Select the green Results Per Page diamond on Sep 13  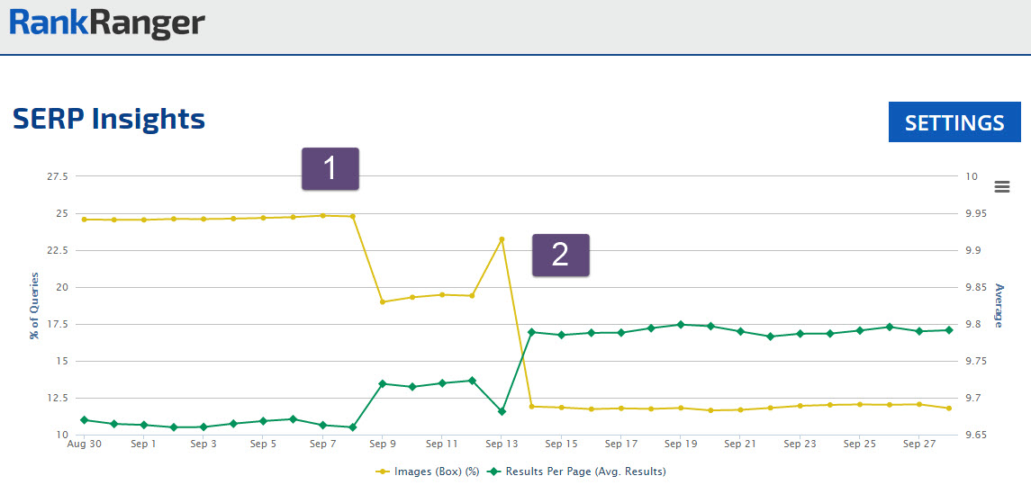click(502, 411)
